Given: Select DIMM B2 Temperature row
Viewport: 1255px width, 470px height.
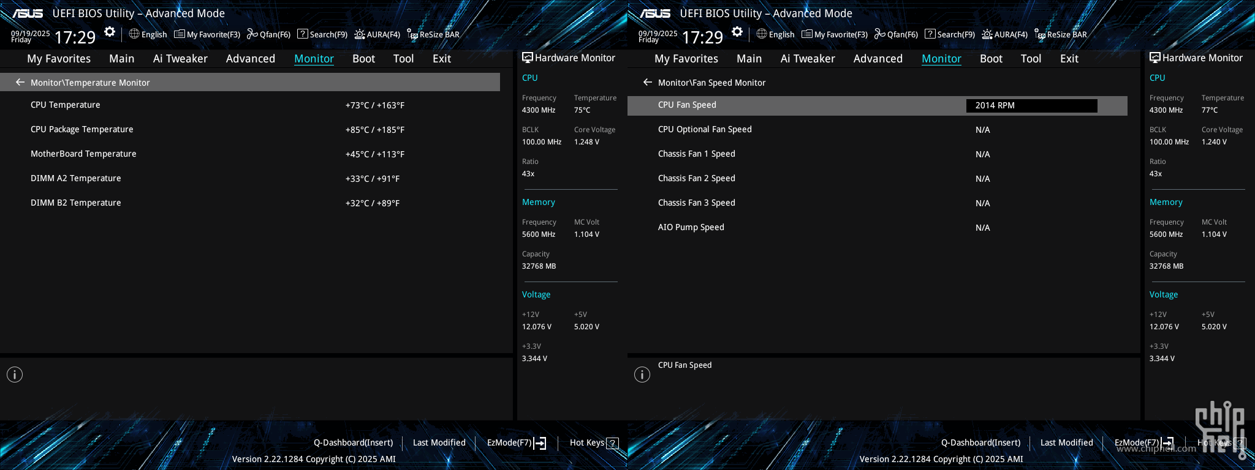Looking at the screenshot, I should (250, 203).
